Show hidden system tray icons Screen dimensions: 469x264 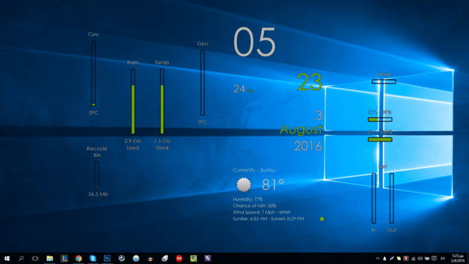click(x=378, y=258)
